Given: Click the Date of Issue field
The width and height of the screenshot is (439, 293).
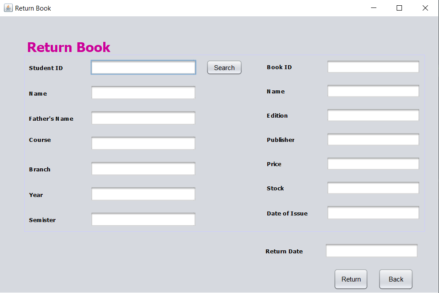Looking at the screenshot, I should coord(373,213).
